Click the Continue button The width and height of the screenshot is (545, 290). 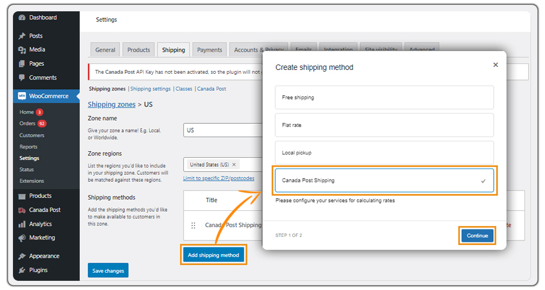[477, 236]
